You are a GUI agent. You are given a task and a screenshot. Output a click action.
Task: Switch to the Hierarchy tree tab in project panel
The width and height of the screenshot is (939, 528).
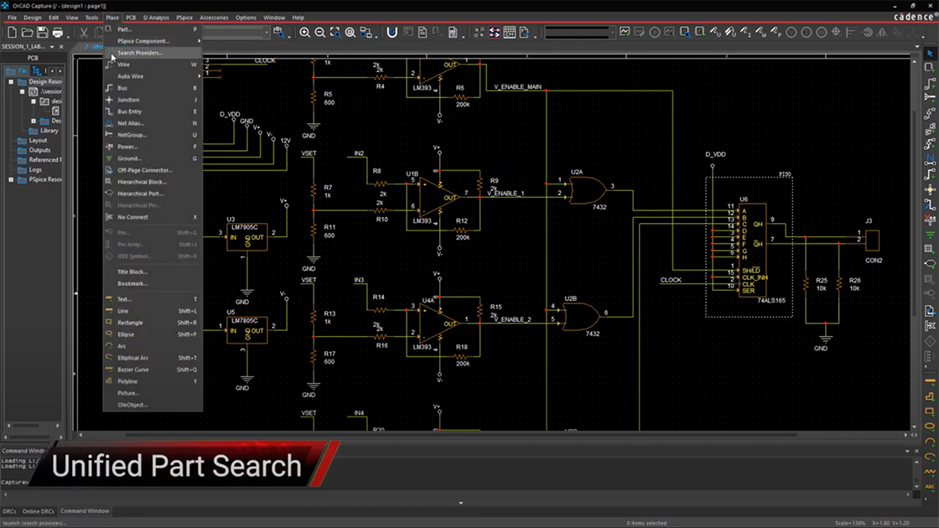click(37, 70)
